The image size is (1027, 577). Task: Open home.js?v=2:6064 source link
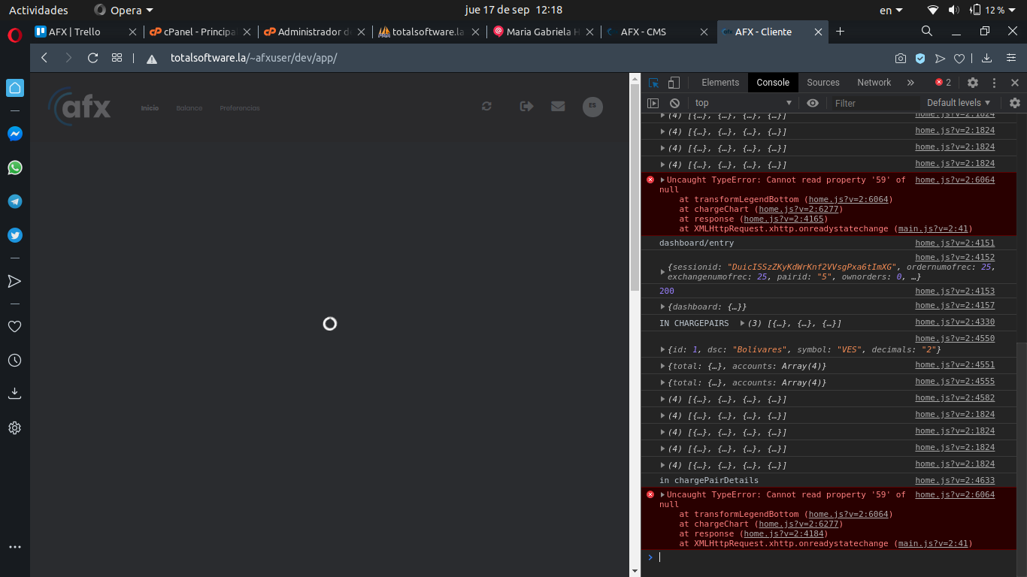pyautogui.click(x=954, y=180)
